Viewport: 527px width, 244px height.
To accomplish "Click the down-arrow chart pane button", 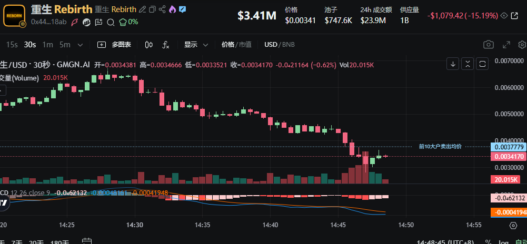I will [x=453, y=64].
